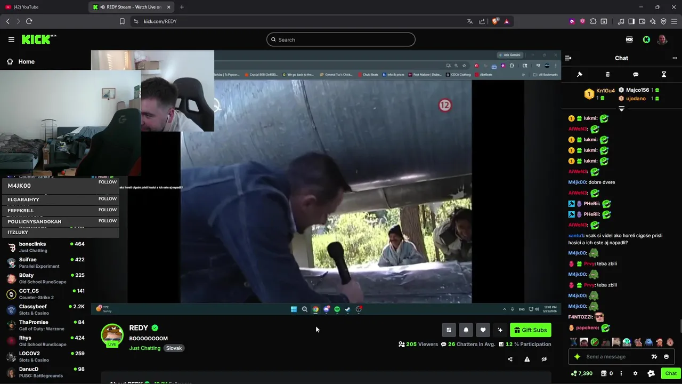Viewport: 682px width, 384px height.
Task: Open the channel shop icon showing 0
Action: [608, 373]
